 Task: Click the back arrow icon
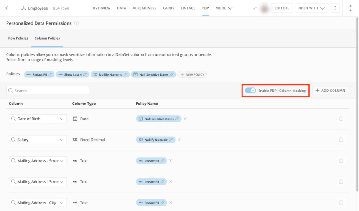tap(8, 8)
